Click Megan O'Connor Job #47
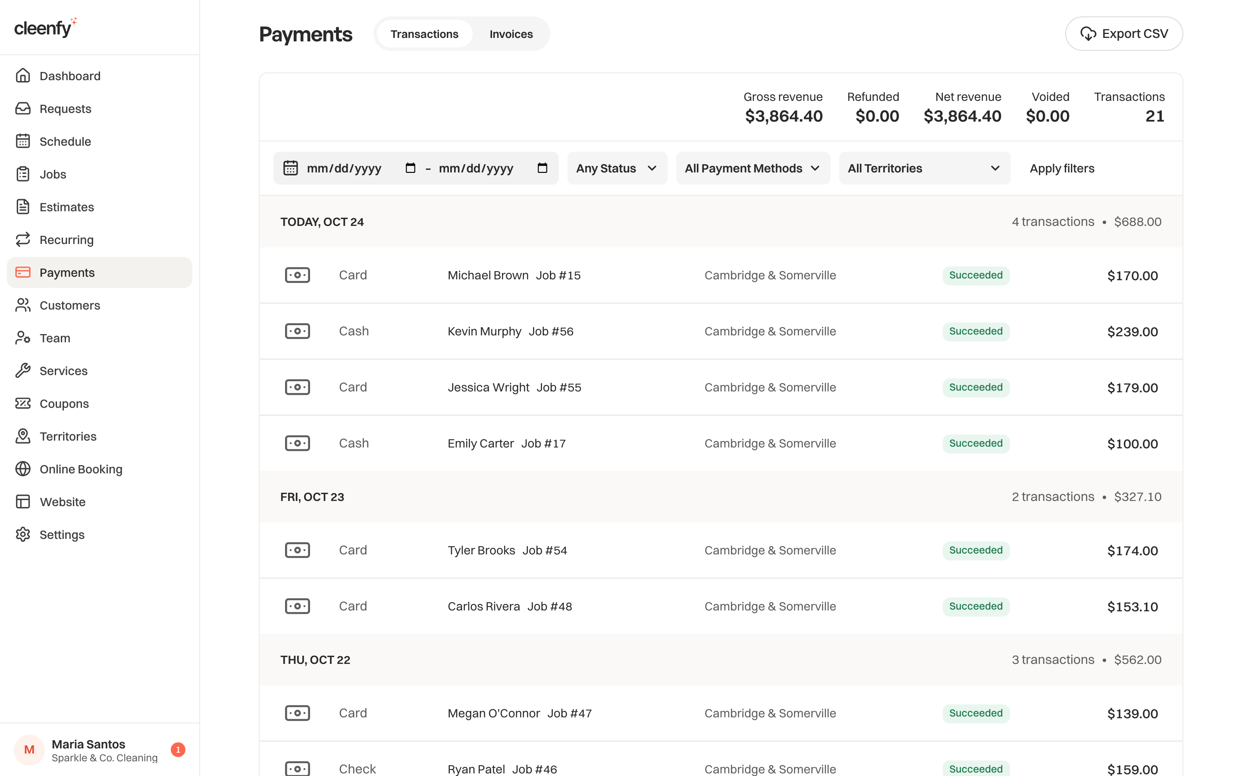1242x776 pixels. 519,713
